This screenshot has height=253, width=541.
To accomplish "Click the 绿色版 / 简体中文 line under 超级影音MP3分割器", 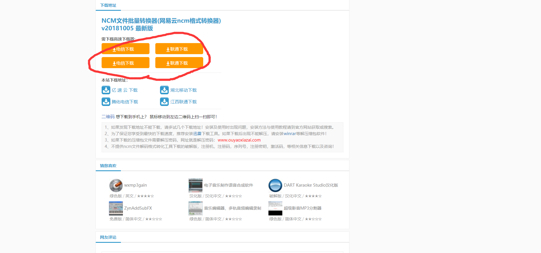I will pyautogui.click(x=295, y=219).
